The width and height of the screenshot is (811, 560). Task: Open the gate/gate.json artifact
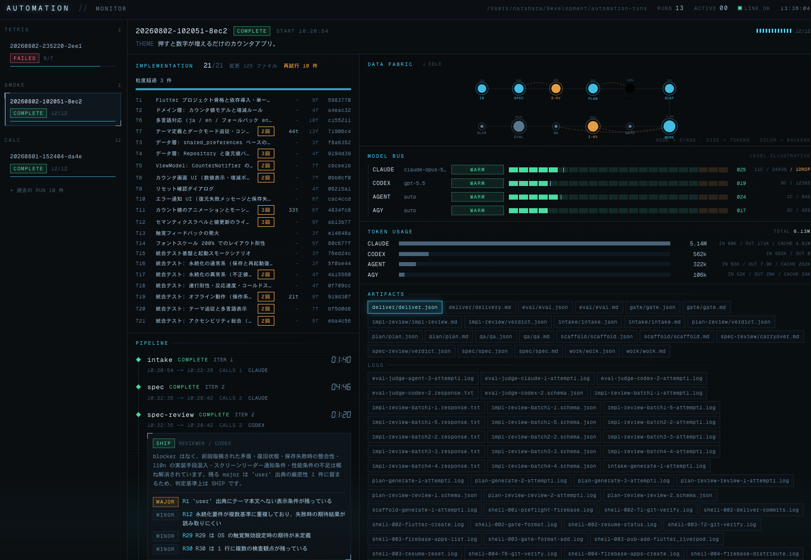pos(653,307)
